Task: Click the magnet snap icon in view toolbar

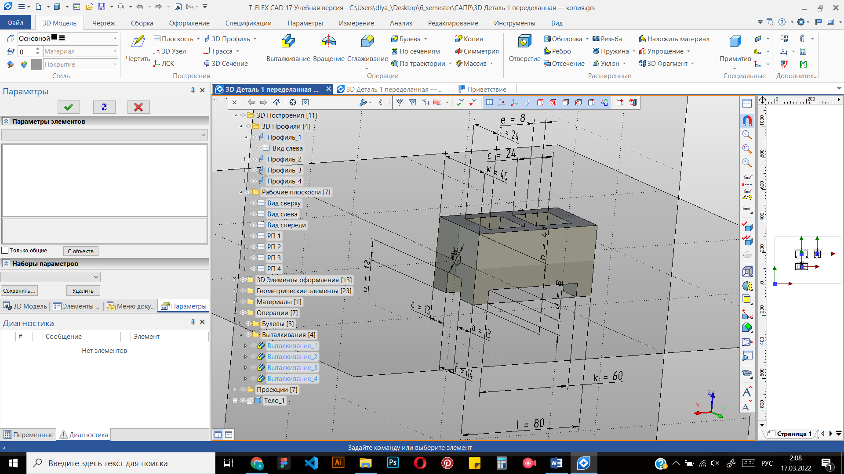Action: coord(747,120)
